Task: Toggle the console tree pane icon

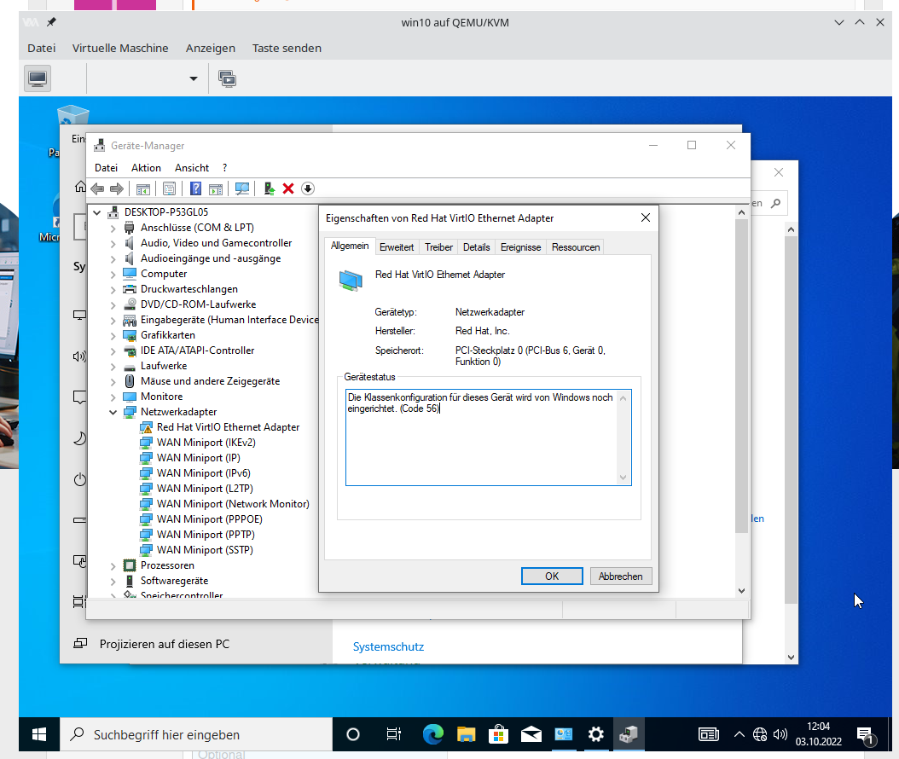Action: pyautogui.click(x=143, y=188)
